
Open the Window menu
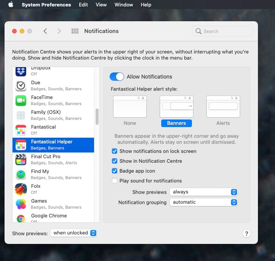[124, 5]
